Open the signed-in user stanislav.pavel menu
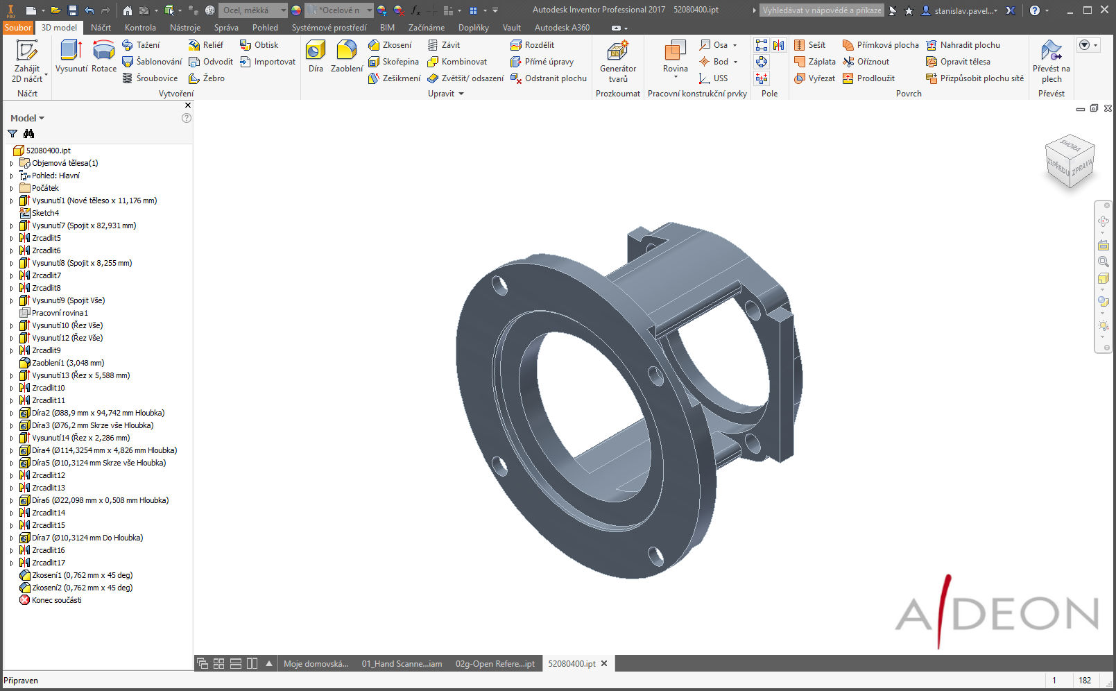Viewport: 1116px width, 691px height. (x=961, y=10)
